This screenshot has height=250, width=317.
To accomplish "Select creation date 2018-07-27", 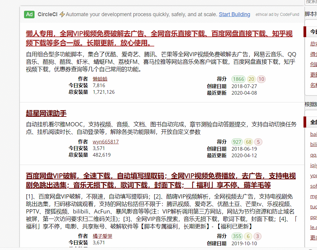I will pyautogui.click(x=244, y=86).
